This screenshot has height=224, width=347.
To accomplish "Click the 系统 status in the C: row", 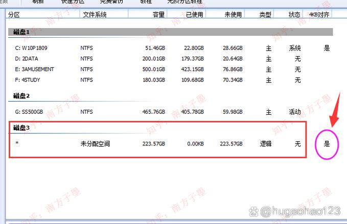I will [295, 48].
